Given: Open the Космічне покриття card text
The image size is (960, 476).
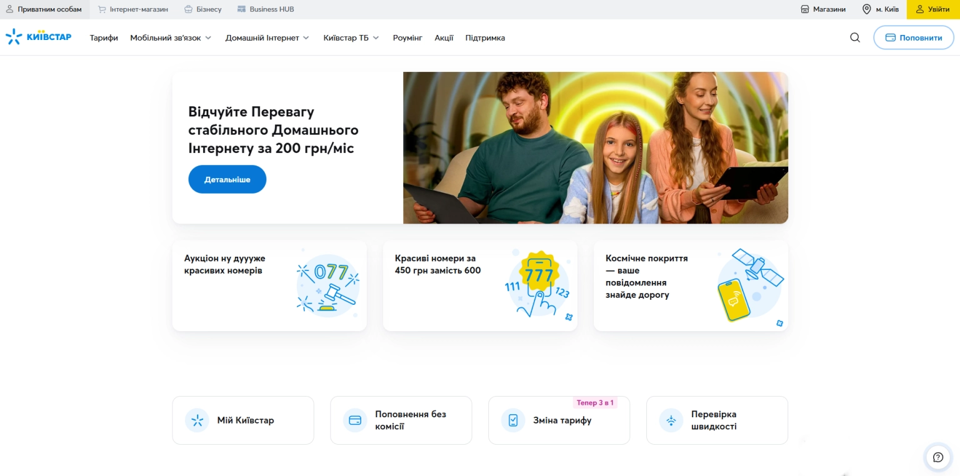Looking at the screenshot, I should tap(647, 276).
